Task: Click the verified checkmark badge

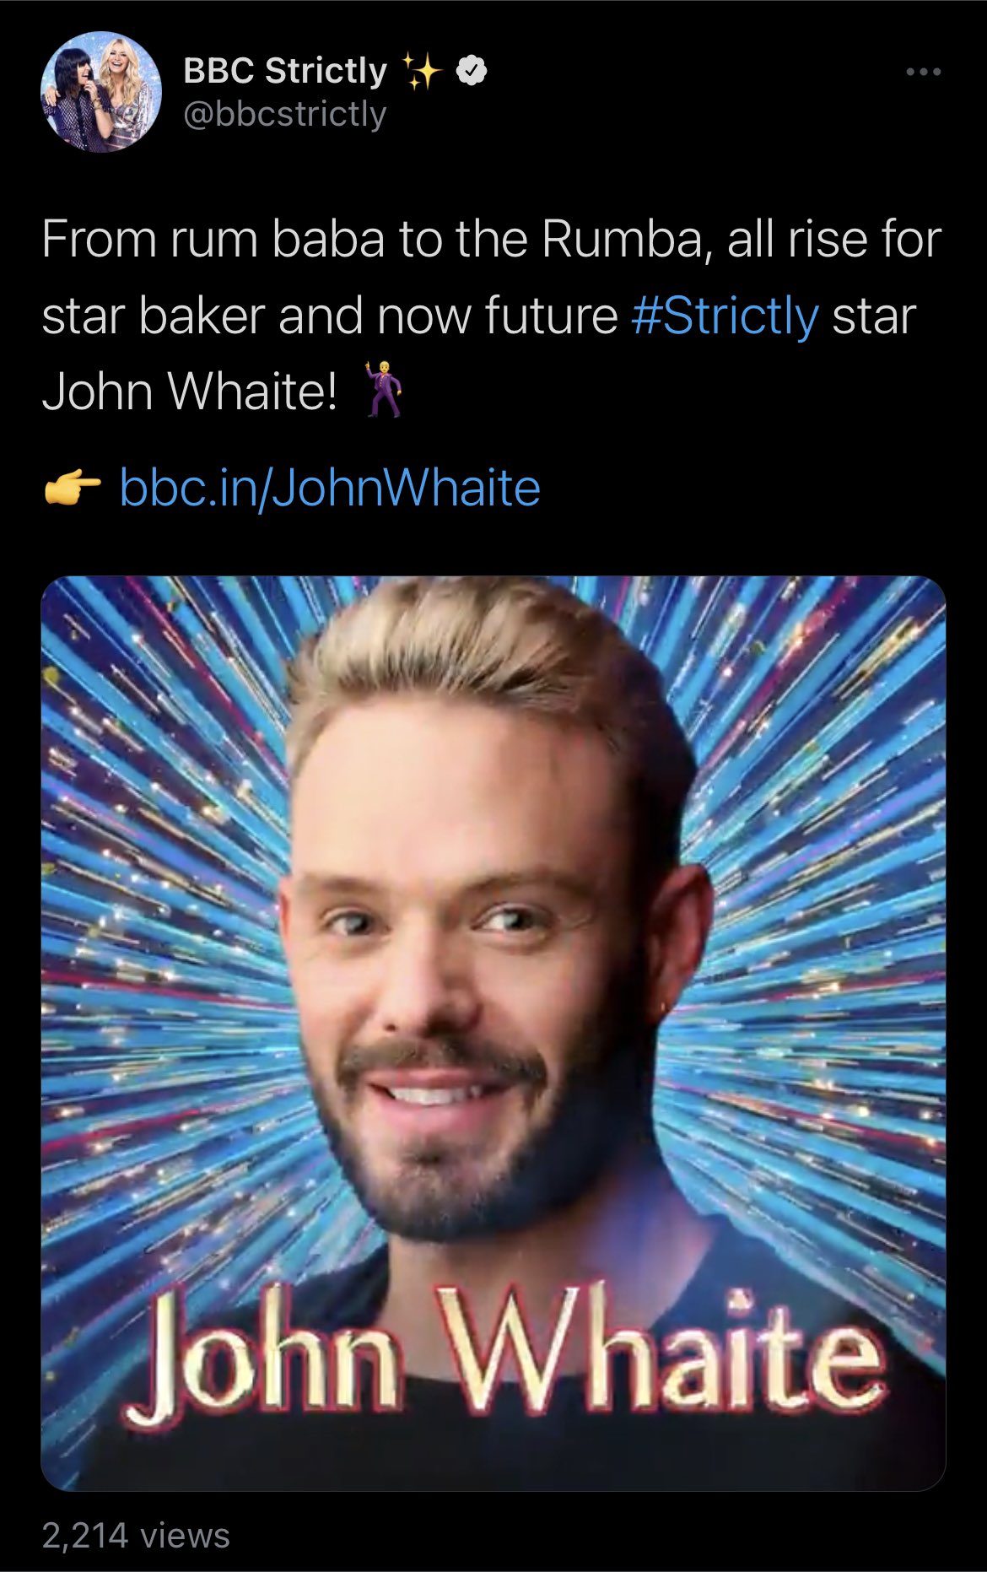Action: click(x=472, y=72)
